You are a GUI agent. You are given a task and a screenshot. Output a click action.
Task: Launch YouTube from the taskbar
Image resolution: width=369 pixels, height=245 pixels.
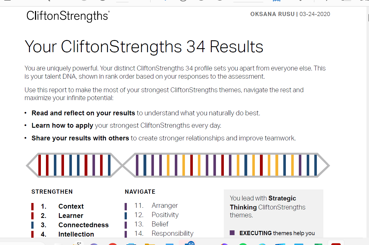[336, 243]
